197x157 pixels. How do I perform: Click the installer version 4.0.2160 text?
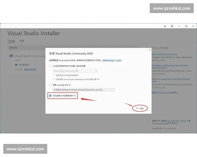point(164,128)
